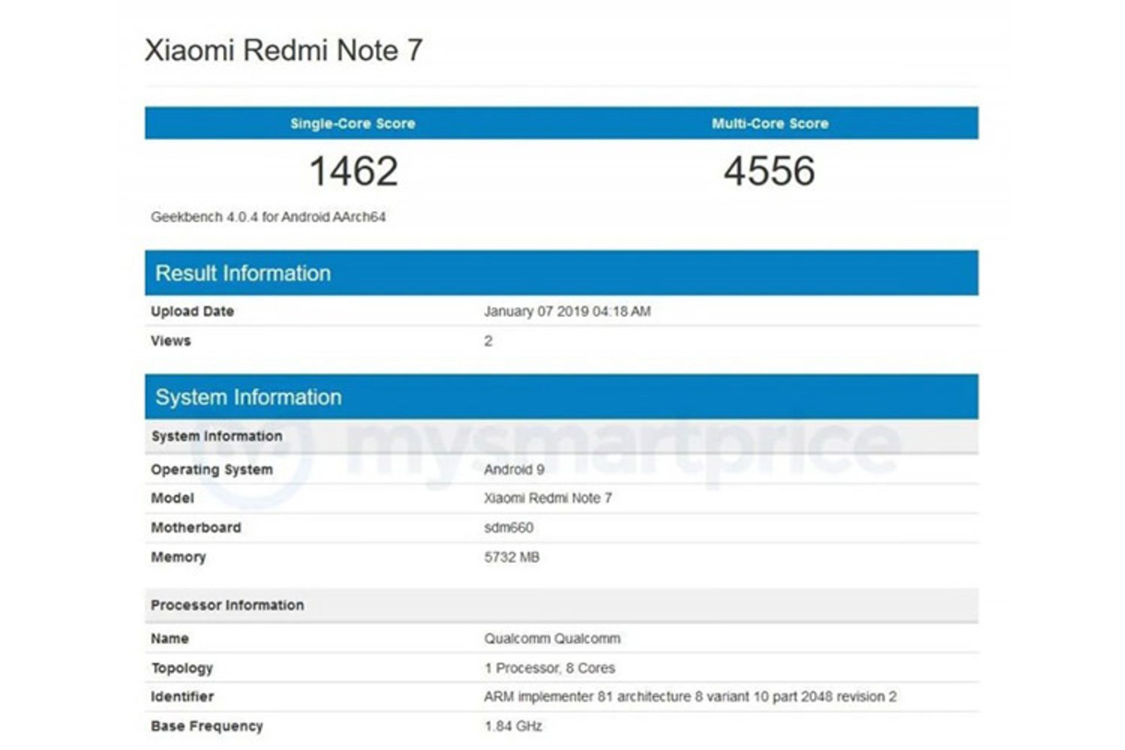Click the Upload Date label
Image resolution: width=1125 pixels, height=750 pixels.
pyautogui.click(x=192, y=311)
